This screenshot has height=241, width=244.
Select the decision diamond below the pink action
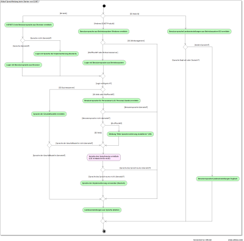(x=103, y=170)
